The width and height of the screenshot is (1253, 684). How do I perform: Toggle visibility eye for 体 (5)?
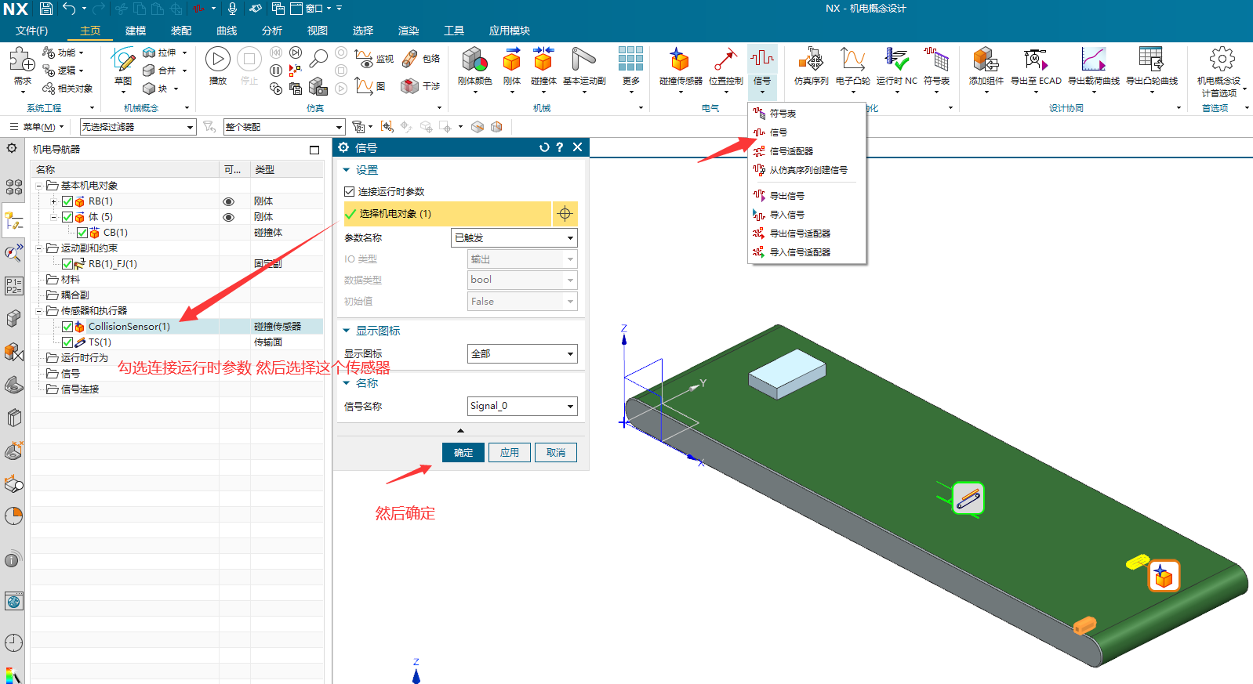229,217
